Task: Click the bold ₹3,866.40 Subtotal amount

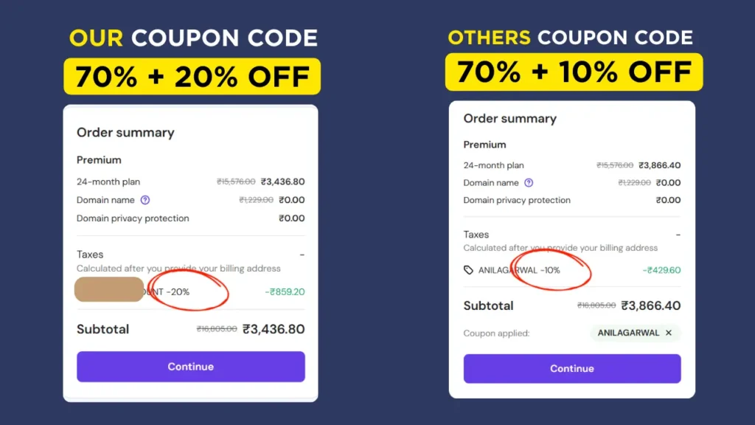Action: (x=650, y=305)
